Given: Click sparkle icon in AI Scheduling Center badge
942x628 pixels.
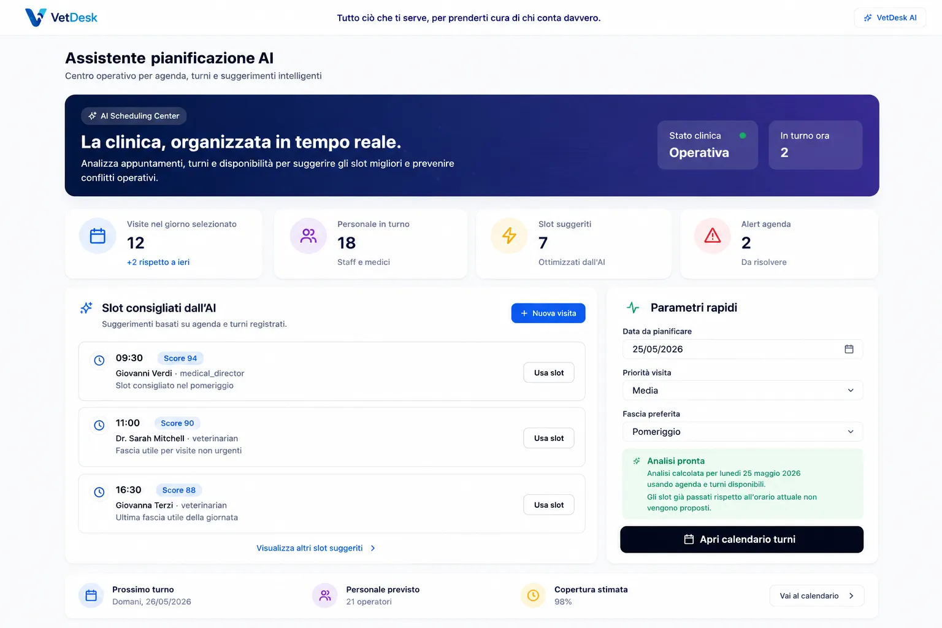Looking at the screenshot, I should (93, 116).
